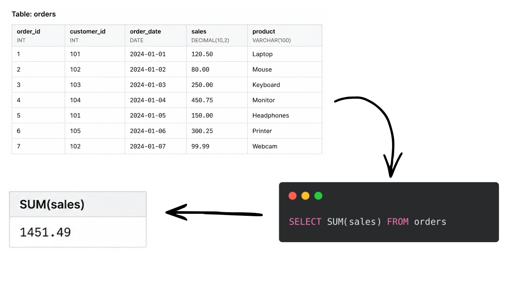Click the date 2024-01-03
This screenshot has width=518, height=291.
148,85
